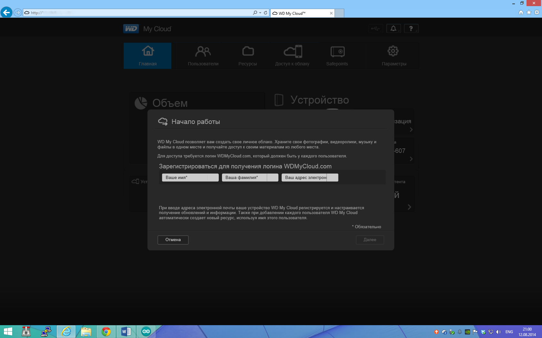Click the USB devices icon in the header
Viewport: 542px width, 338px height.
[376, 29]
